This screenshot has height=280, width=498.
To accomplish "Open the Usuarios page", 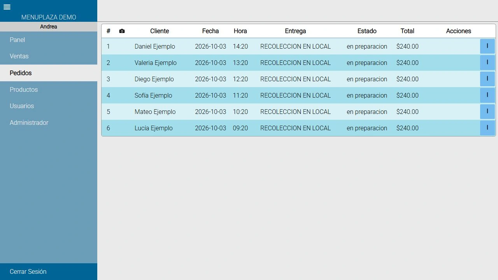I will click(x=49, y=106).
